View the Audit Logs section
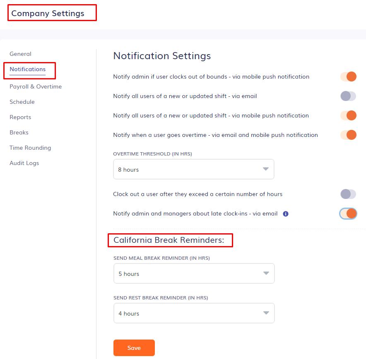This screenshot has width=366, height=359. (x=24, y=163)
